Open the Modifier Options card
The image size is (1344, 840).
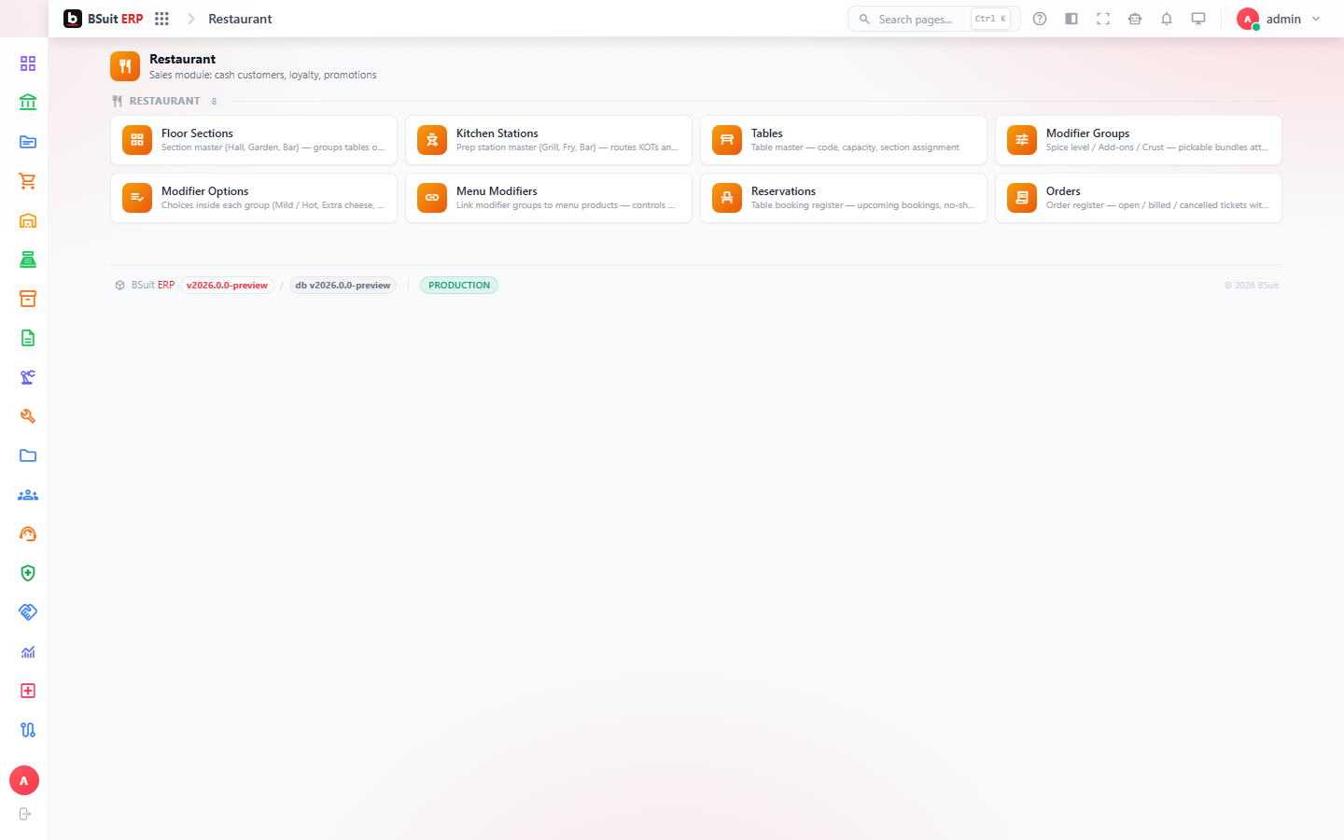(254, 198)
